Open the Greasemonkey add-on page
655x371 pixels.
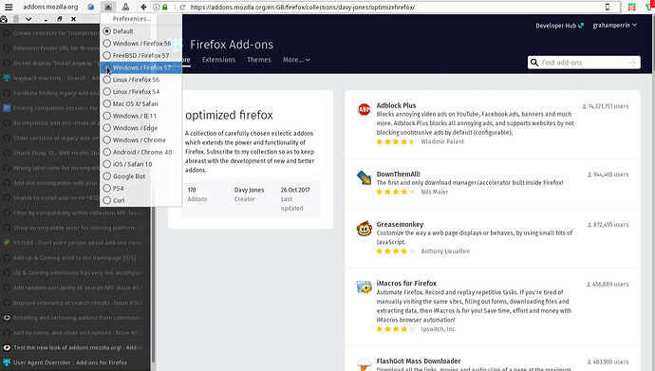[x=400, y=225]
